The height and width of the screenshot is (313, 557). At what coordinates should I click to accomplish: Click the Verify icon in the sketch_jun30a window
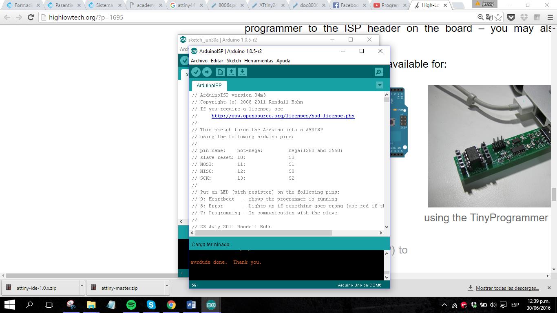click(x=185, y=61)
